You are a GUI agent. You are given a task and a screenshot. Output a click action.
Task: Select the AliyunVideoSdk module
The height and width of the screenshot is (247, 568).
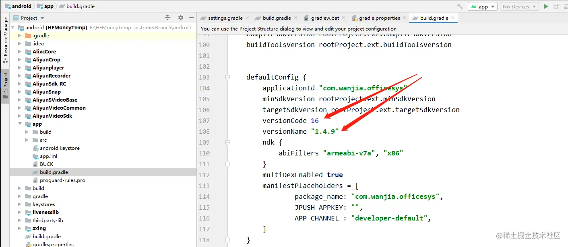point(52,116)
